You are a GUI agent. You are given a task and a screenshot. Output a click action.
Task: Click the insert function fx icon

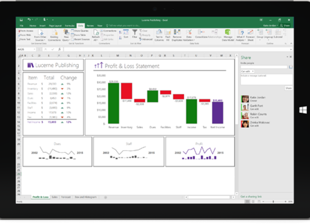click(59, 49)
